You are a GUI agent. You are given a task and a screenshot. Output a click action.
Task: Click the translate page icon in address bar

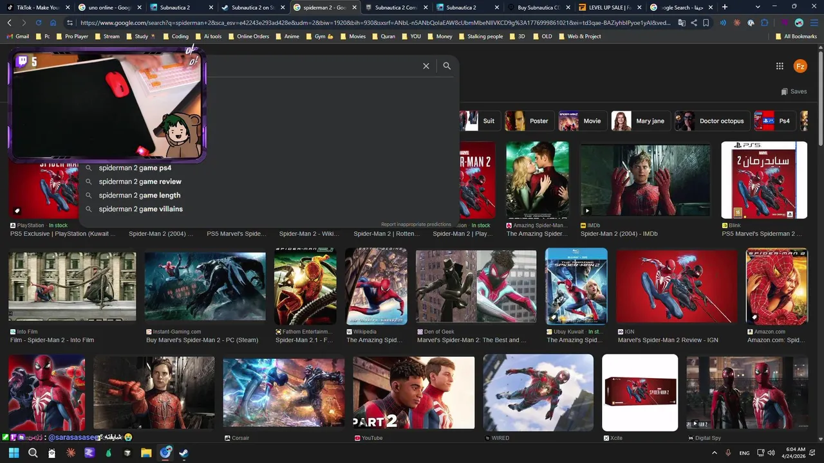tap(682, 23)
